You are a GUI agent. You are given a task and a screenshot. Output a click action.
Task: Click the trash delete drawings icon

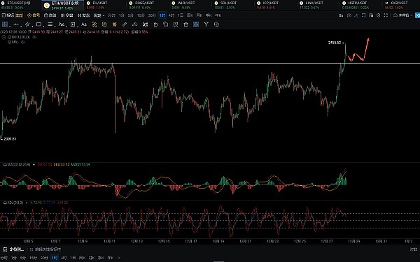(x=186, y=24)
